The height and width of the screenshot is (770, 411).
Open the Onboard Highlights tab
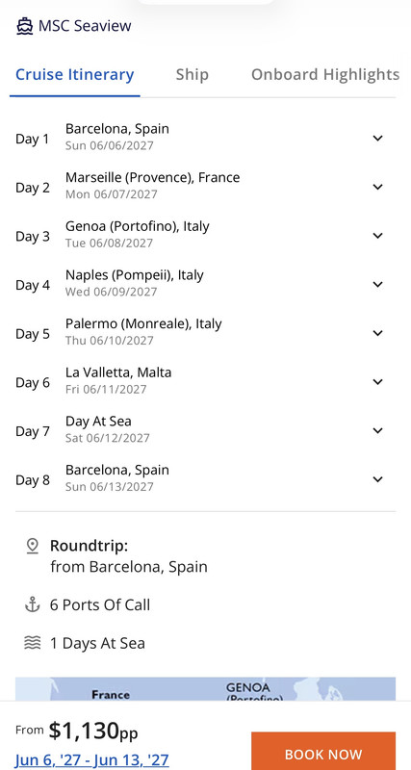pos(325,75)
